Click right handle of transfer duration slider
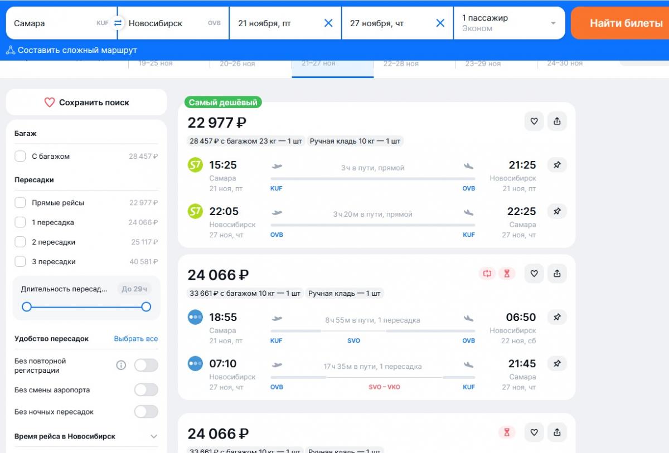669x453 pixels. 146,306
